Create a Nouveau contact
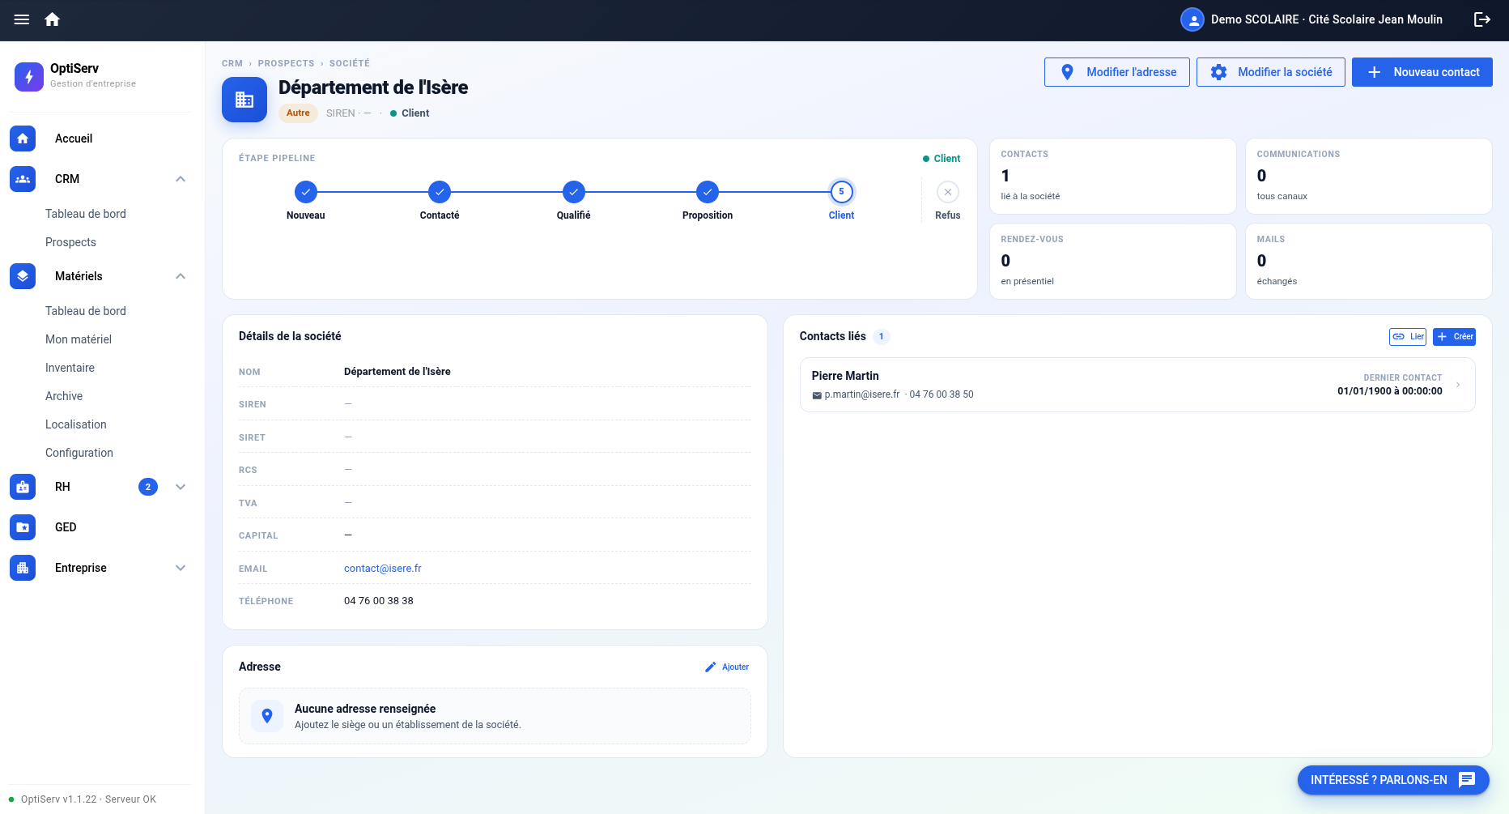This screenshot has height=814, width=1509. tap(1422, 72)
